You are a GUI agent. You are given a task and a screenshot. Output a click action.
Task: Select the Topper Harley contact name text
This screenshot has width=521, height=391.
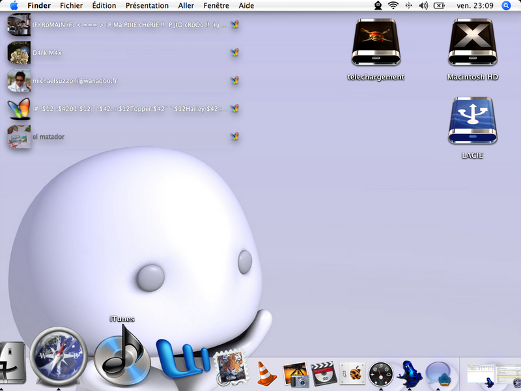point(130,109)
